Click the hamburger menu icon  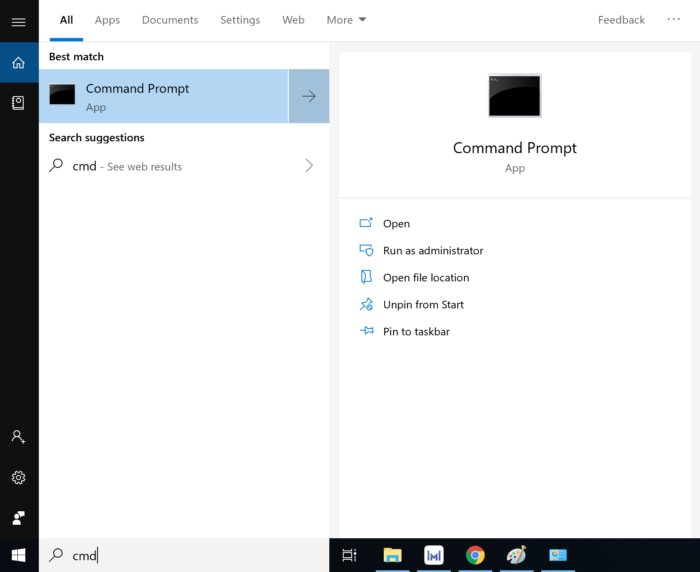tap(19, 22)
